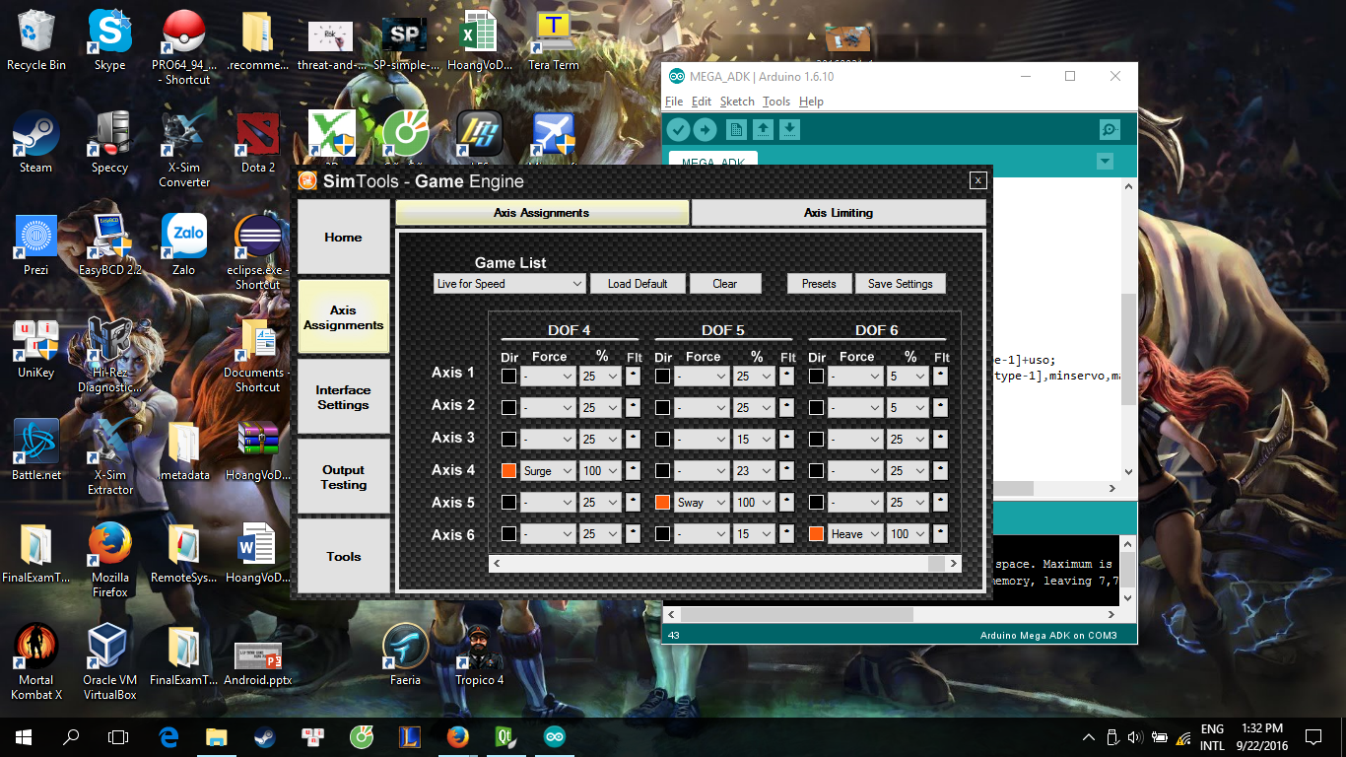Viewport: 1346px width, 757px height.
Task: Uncheck the orange Dir box for Axis 5 DOF 5
Action: pyautogui.click(x=662, y=502)
